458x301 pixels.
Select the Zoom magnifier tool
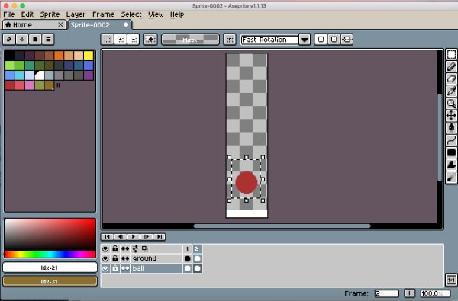tap(451, 104)
